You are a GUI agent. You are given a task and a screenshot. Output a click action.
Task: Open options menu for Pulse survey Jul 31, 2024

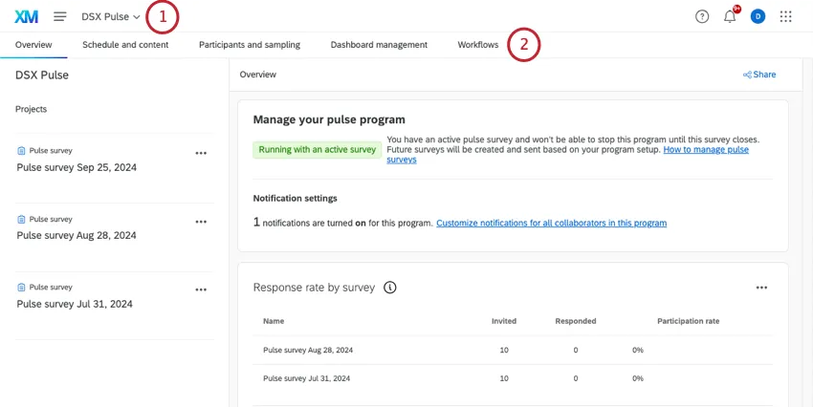[201, 289]
